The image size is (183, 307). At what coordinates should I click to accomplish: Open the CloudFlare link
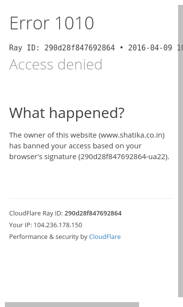[105, 236]
